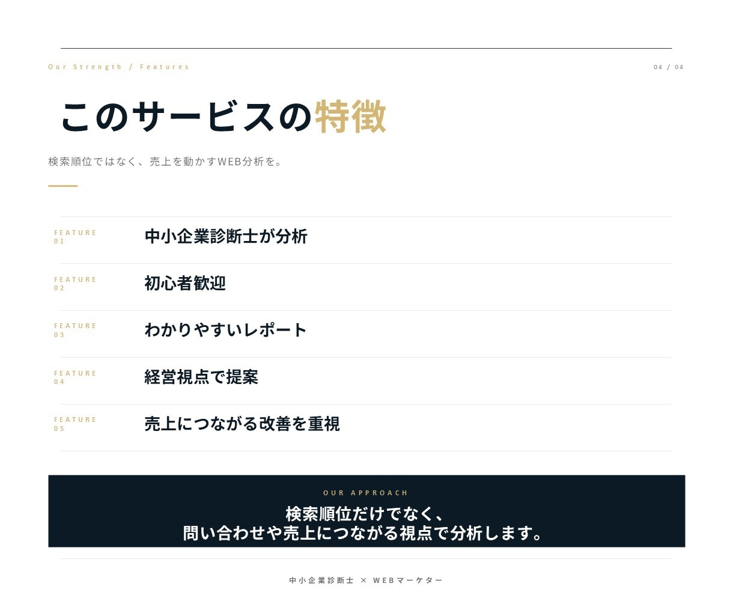Click the heading 'このサービスの特徴'
The image size is (733, 607).
(x=224, y=117)
